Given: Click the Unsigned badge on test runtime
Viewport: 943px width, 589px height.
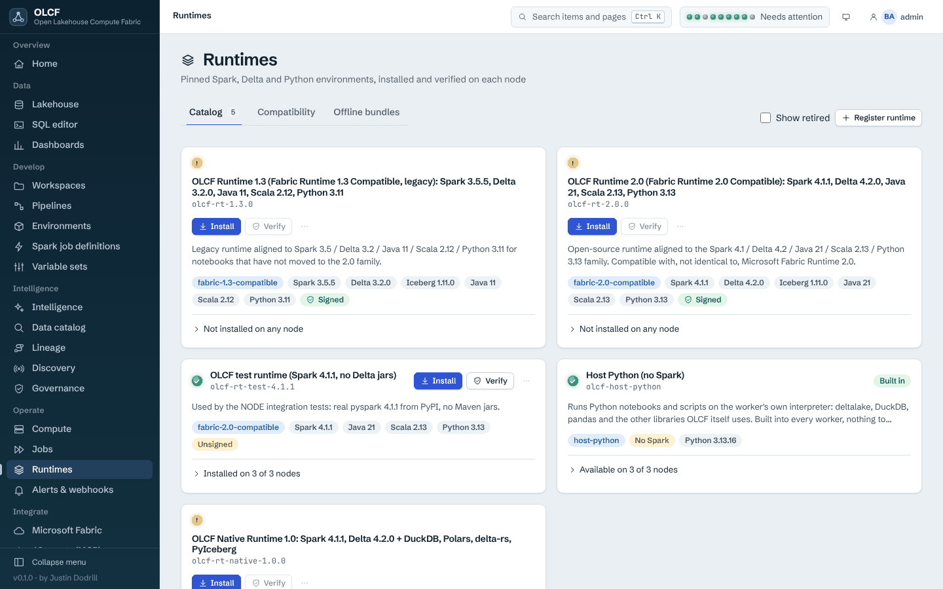Looking at the screenshot, I should click(x=215, y=444).
